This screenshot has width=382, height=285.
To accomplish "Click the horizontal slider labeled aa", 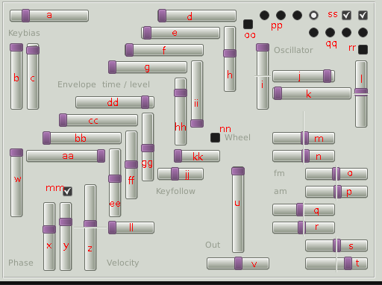I will tap(66, 156).
